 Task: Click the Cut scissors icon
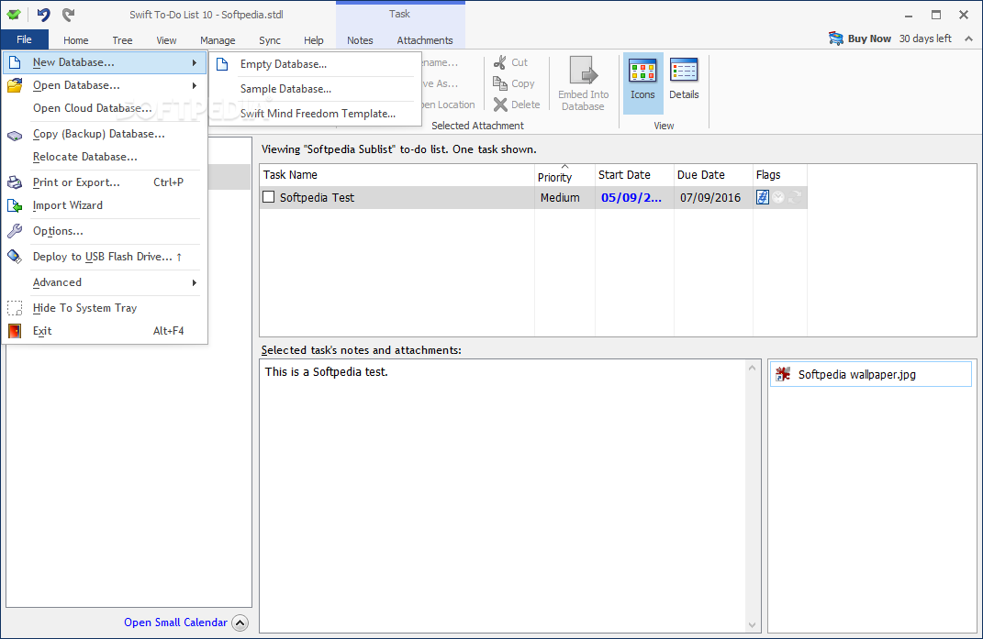[x=499, y=62]
